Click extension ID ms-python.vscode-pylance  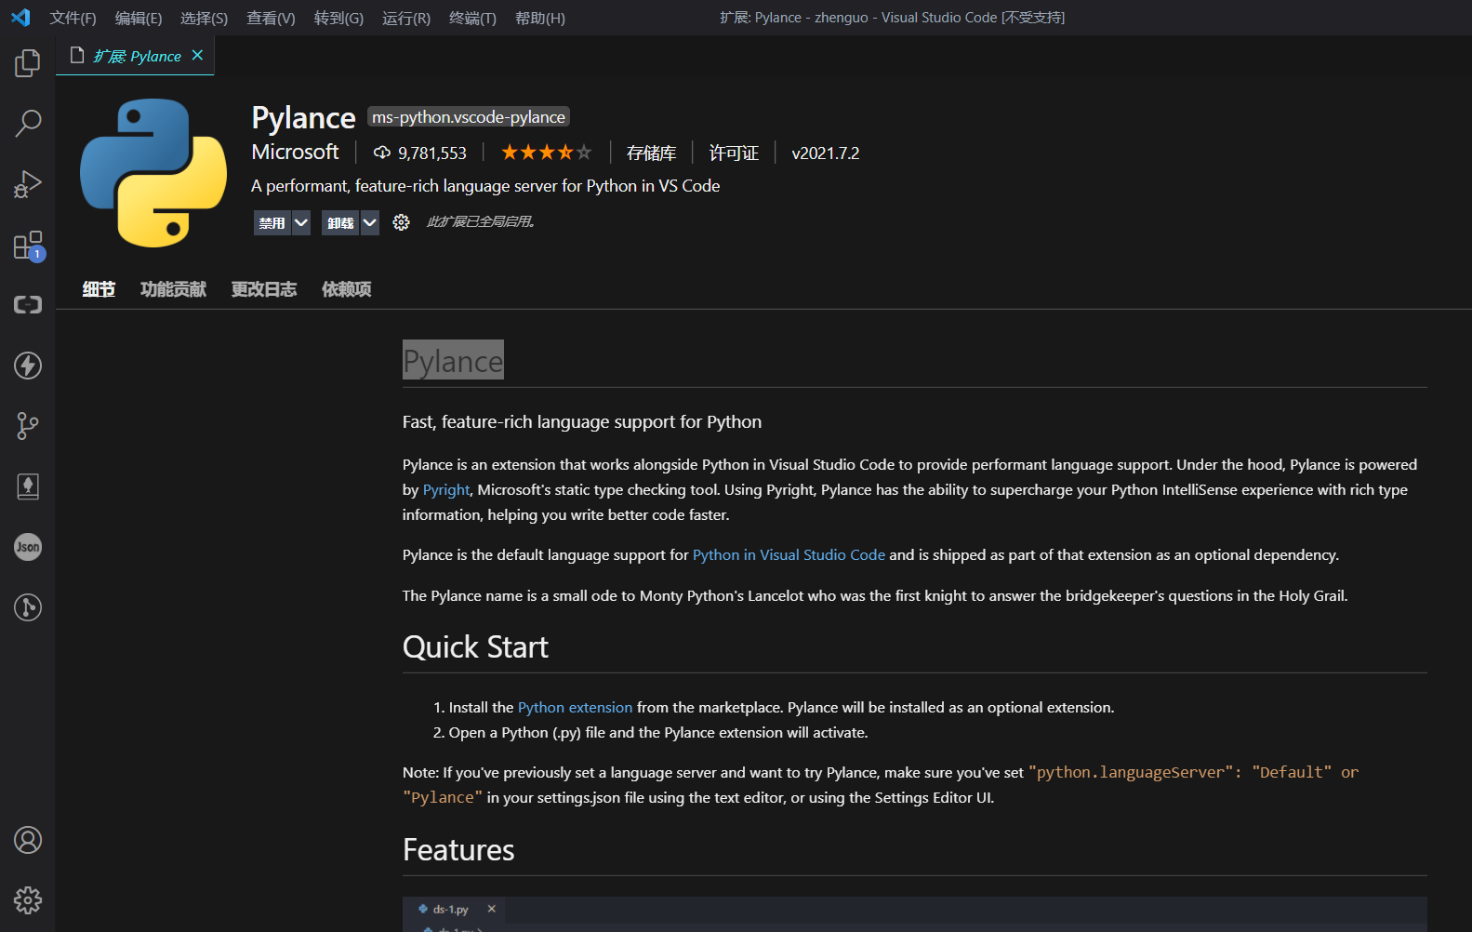pos(469,116)
